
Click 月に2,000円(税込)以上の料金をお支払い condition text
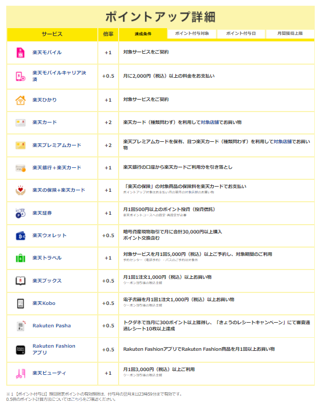tap(169, 76)
